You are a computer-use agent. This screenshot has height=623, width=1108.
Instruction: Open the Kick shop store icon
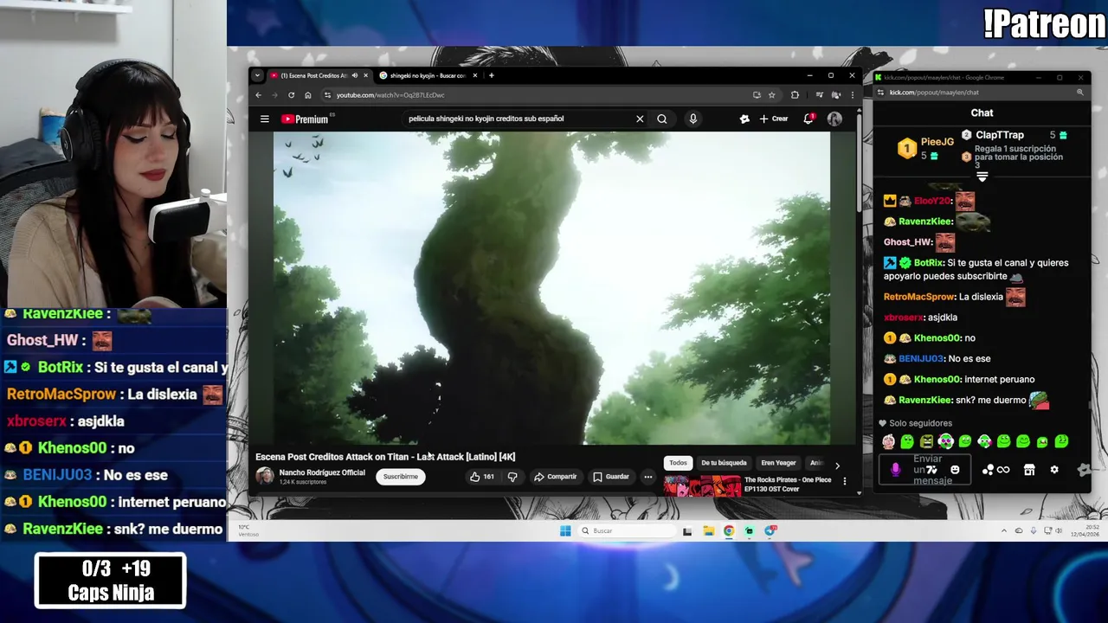[x=1029, y=470]
